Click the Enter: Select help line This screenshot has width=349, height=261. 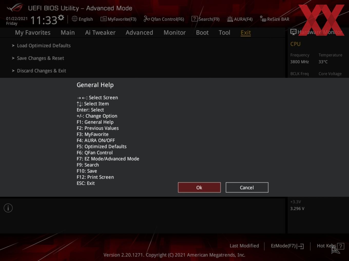pyautogui.click(x=90, y=110)
